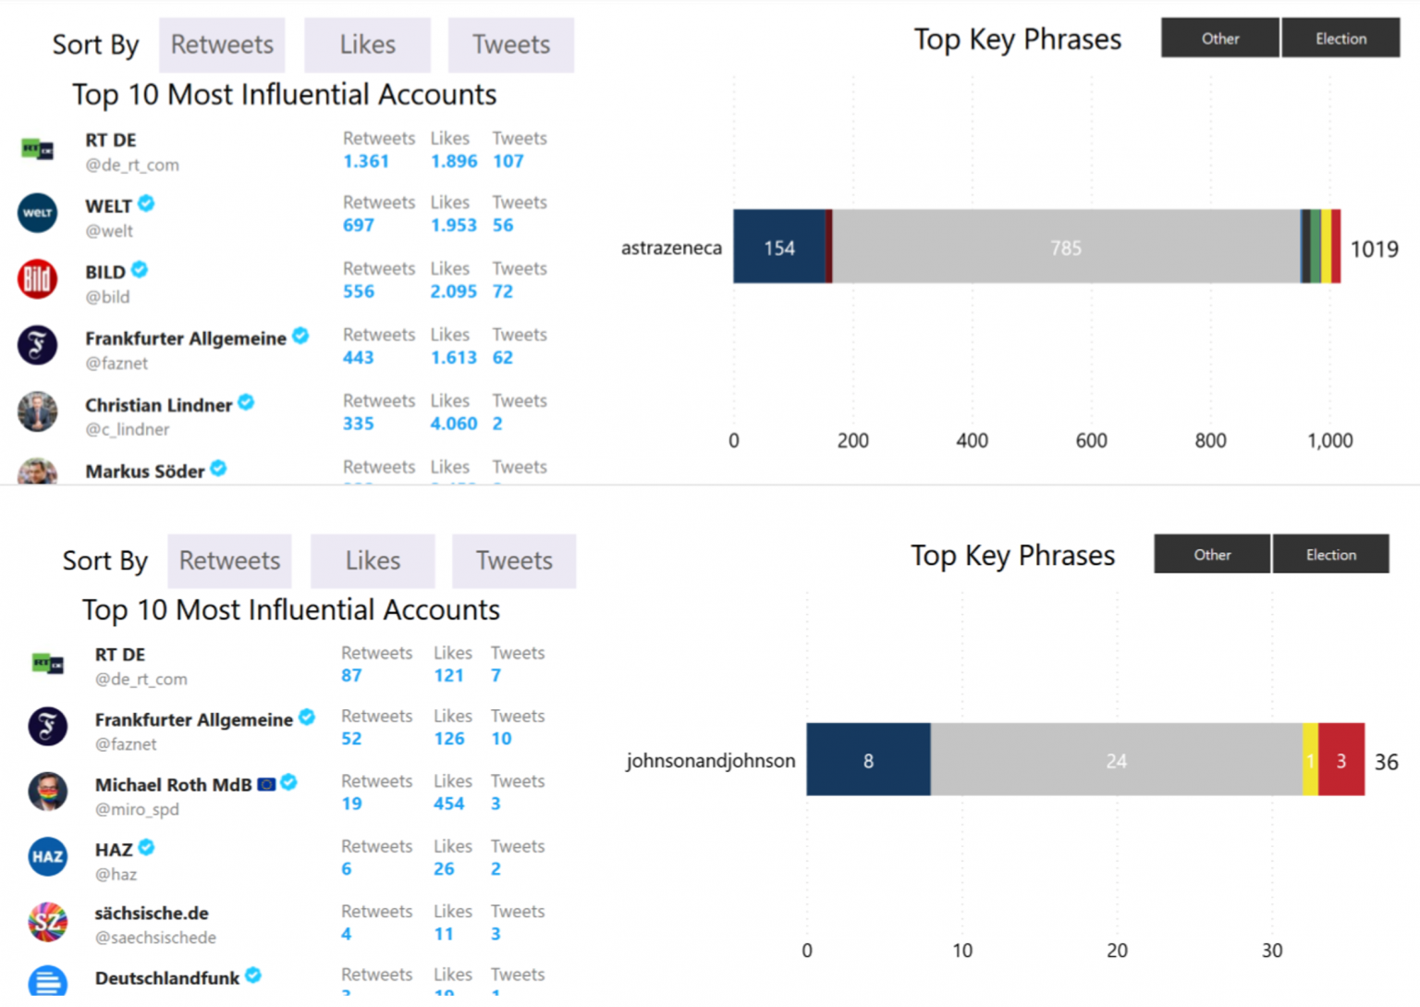Sort top panel by Retweets
The image size is (1420, 1007).
point(222,44)
